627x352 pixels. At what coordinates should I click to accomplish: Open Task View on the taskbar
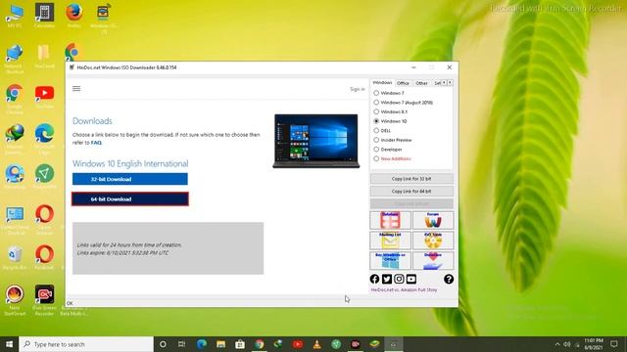click(x=181, y=344)
